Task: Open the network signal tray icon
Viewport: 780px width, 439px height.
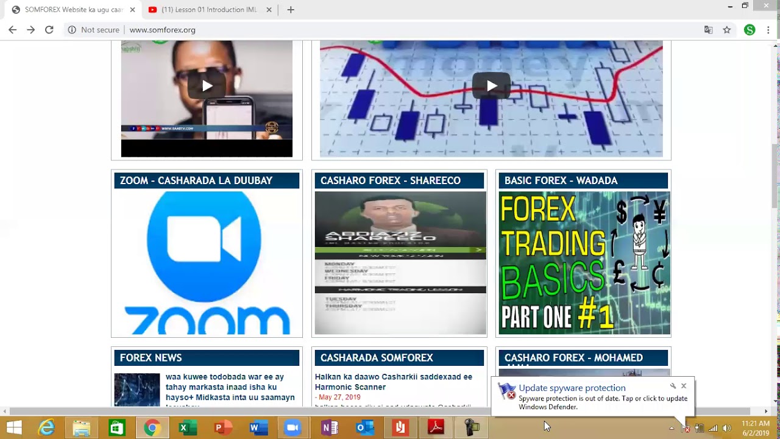Action: click(x=713, y=428)
